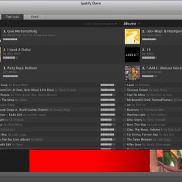Select the track I Need A Dollar
Screen dimensions: 182x182
click(x=19, y=50)
